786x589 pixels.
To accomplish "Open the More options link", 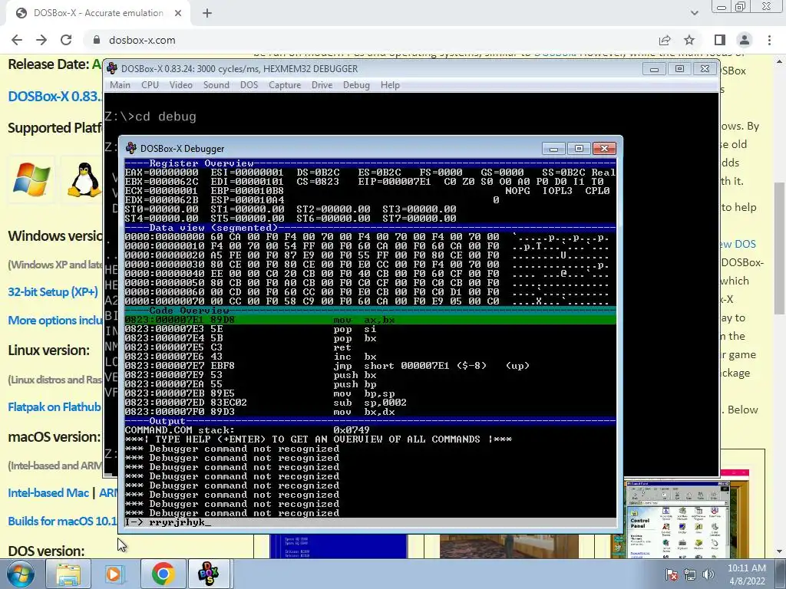I will pos(54,321).
